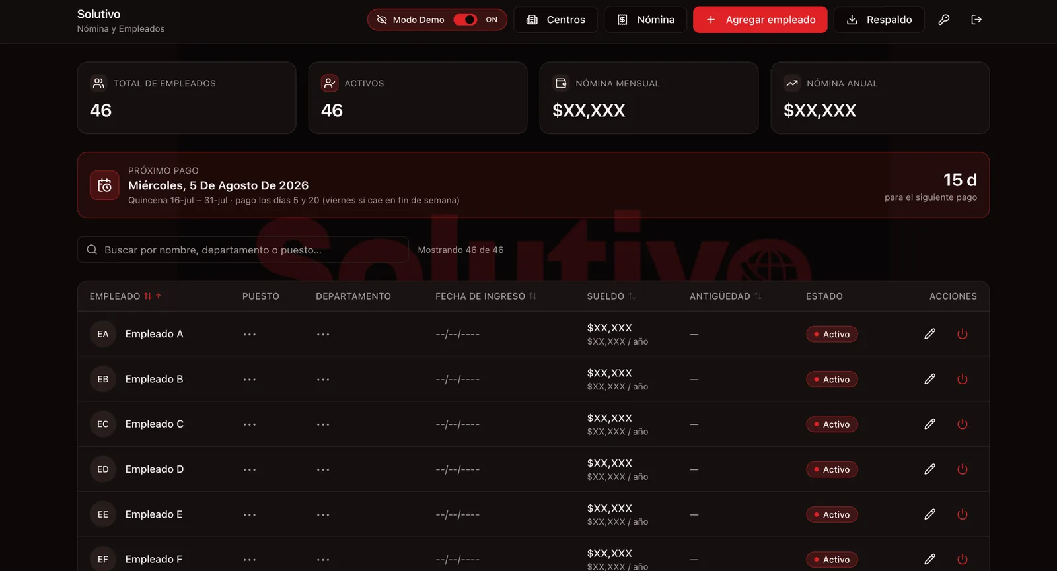
Task: Edit Empleado A with the pencil icon
Action: coord(929,334)
